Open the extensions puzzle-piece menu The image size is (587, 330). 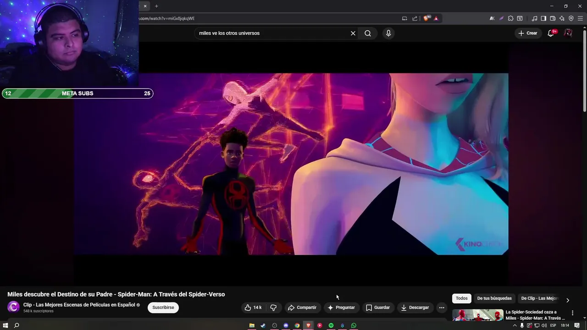tap(510, 18)
